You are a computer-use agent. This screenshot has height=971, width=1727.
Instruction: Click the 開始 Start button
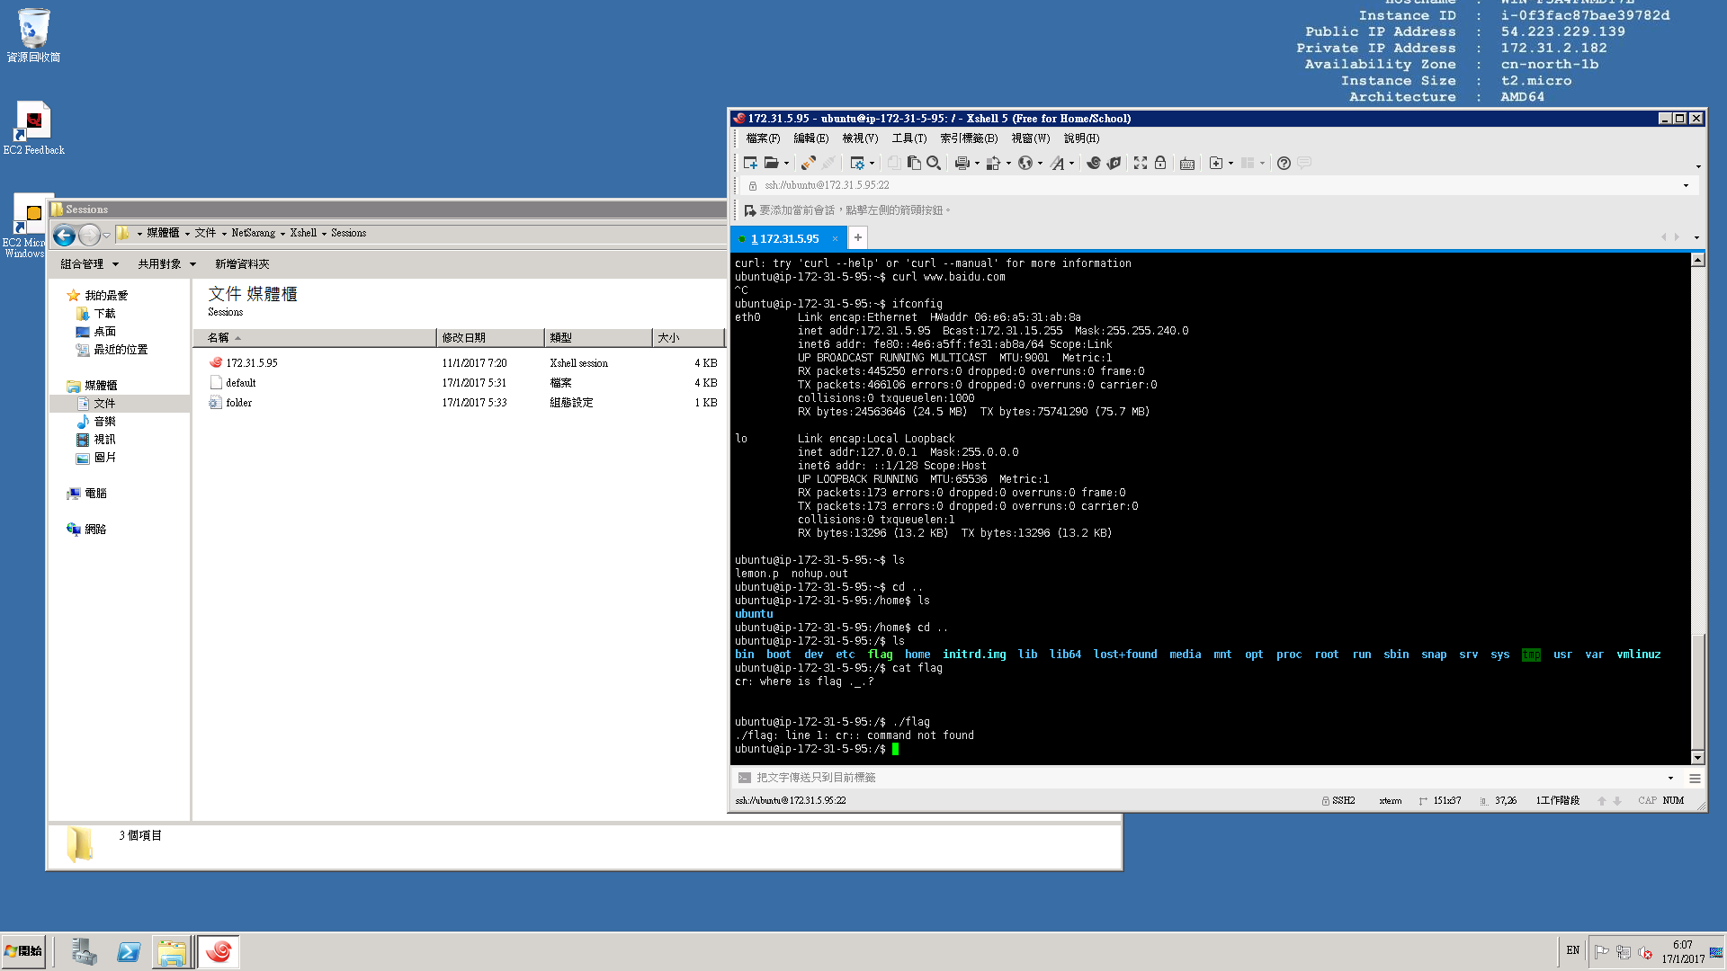point(23,951)
